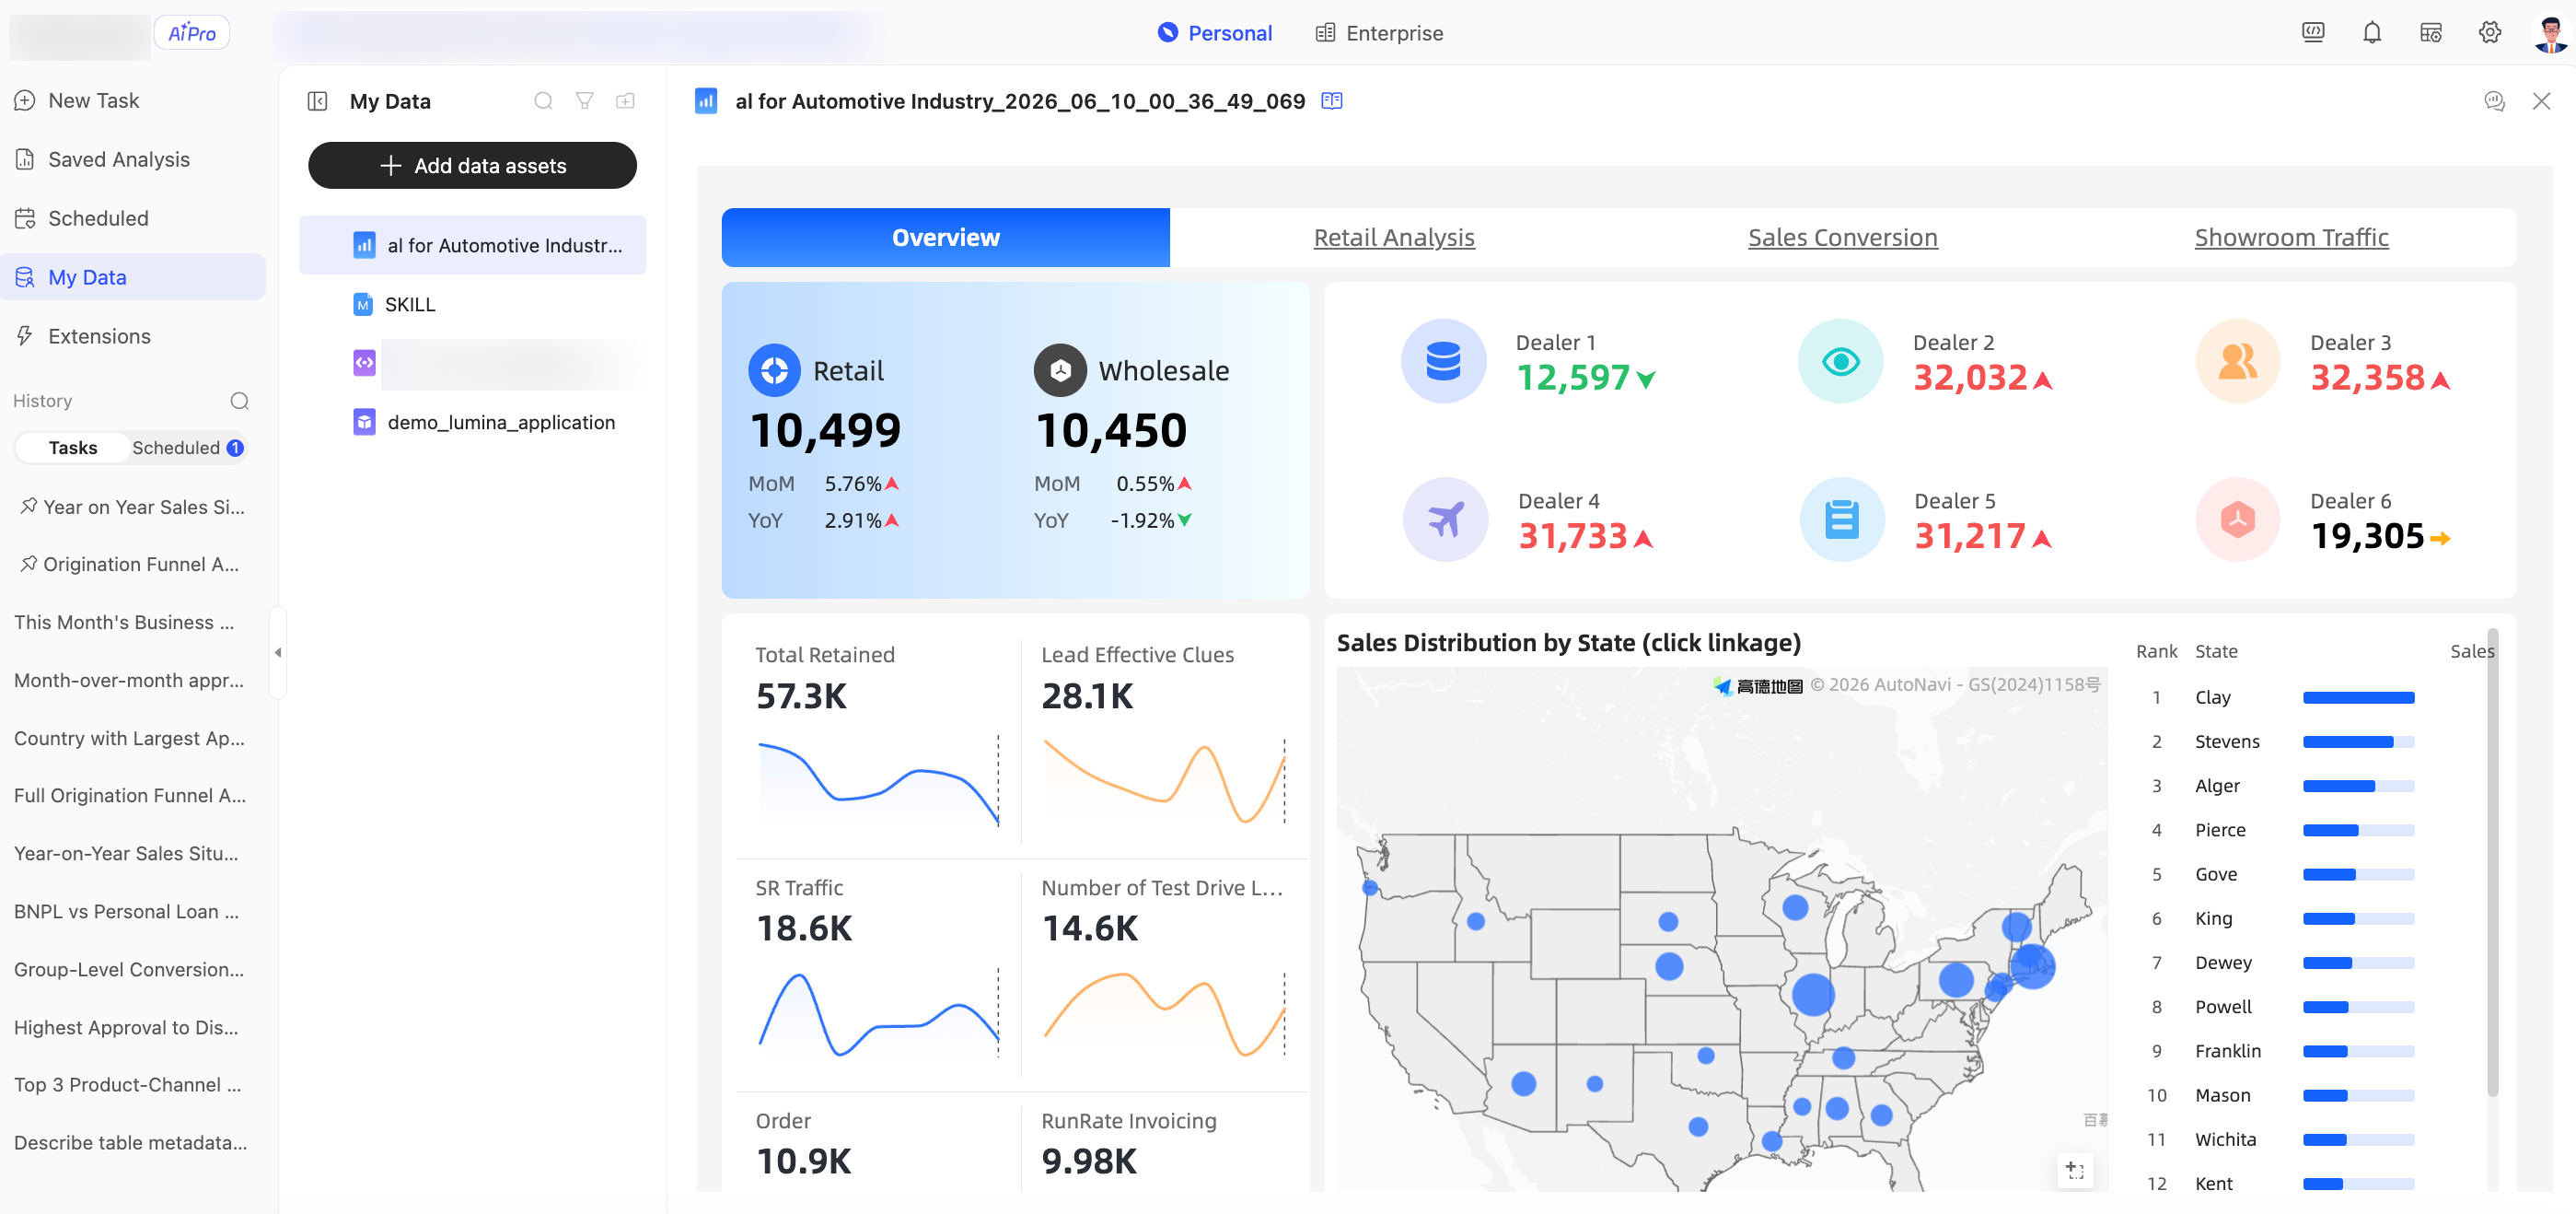This screenshot has height=1214, width=2576.
Task: Click the Sales column header
Action: (x=2471, y=651)
